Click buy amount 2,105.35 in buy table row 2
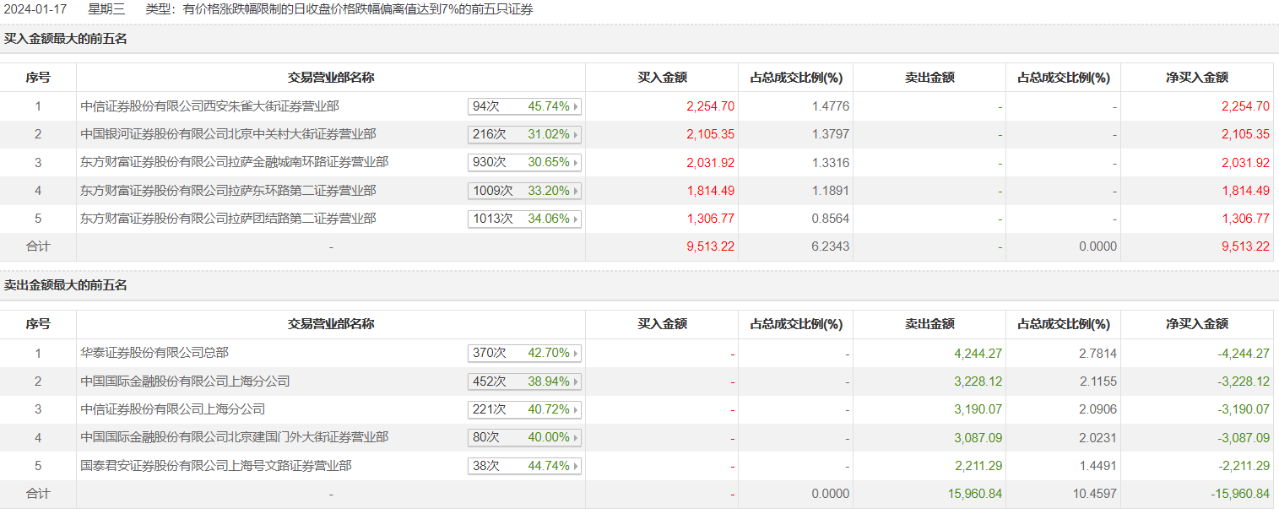Viewport: 1279px width, 514px height. pyautogui.click(x=710, y=134)
